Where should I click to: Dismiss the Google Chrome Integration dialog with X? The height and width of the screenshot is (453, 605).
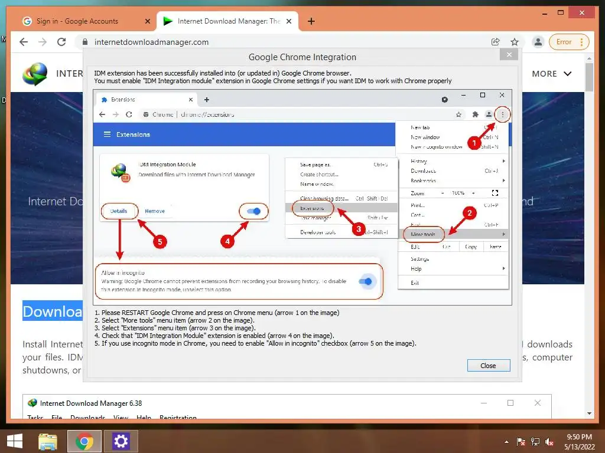tap(509, 54)
